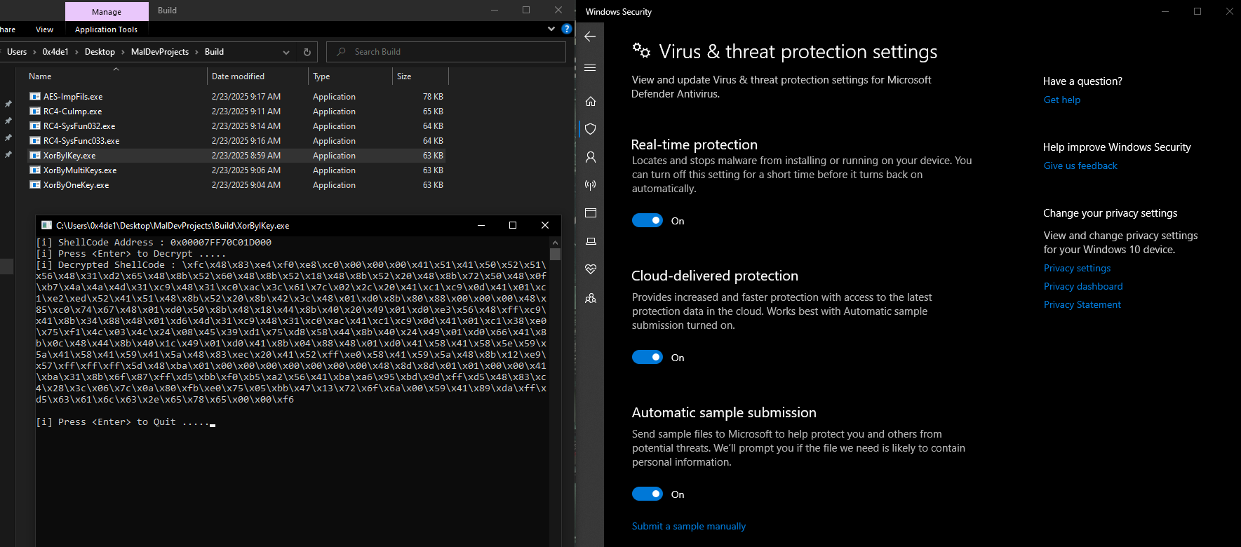Click Submit a sample manually link
Image resolution: width=1241 pixels, height=547 pixels.
tap(688, 527)
